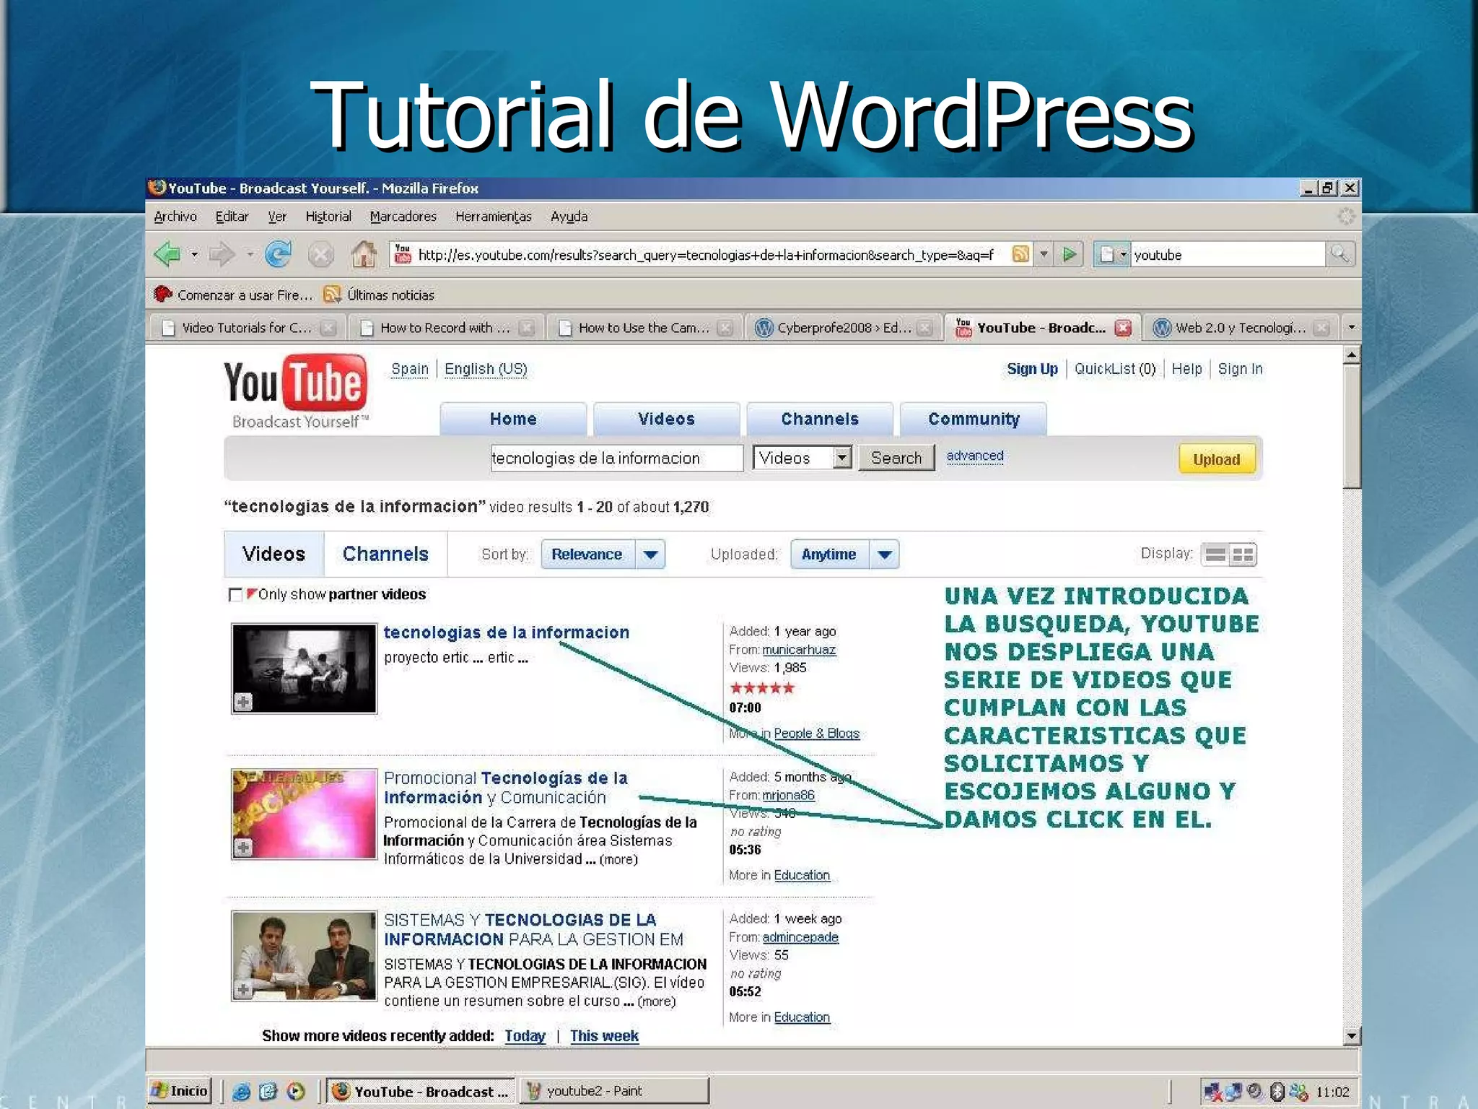Open the YouTube Community tab
The width and height of the screenshot is (1478, 1109).
coord(974,419)
